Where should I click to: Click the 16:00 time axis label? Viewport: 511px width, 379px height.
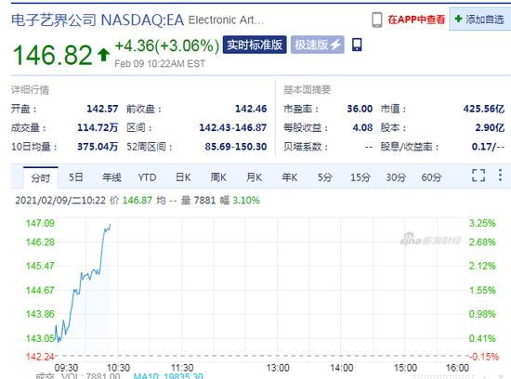tap(457, 368)
